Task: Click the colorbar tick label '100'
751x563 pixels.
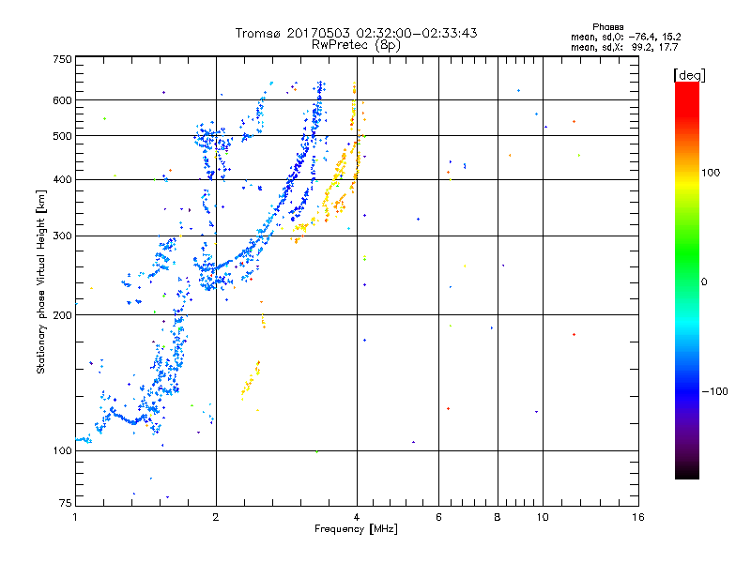Action: [x=711, y=173]
